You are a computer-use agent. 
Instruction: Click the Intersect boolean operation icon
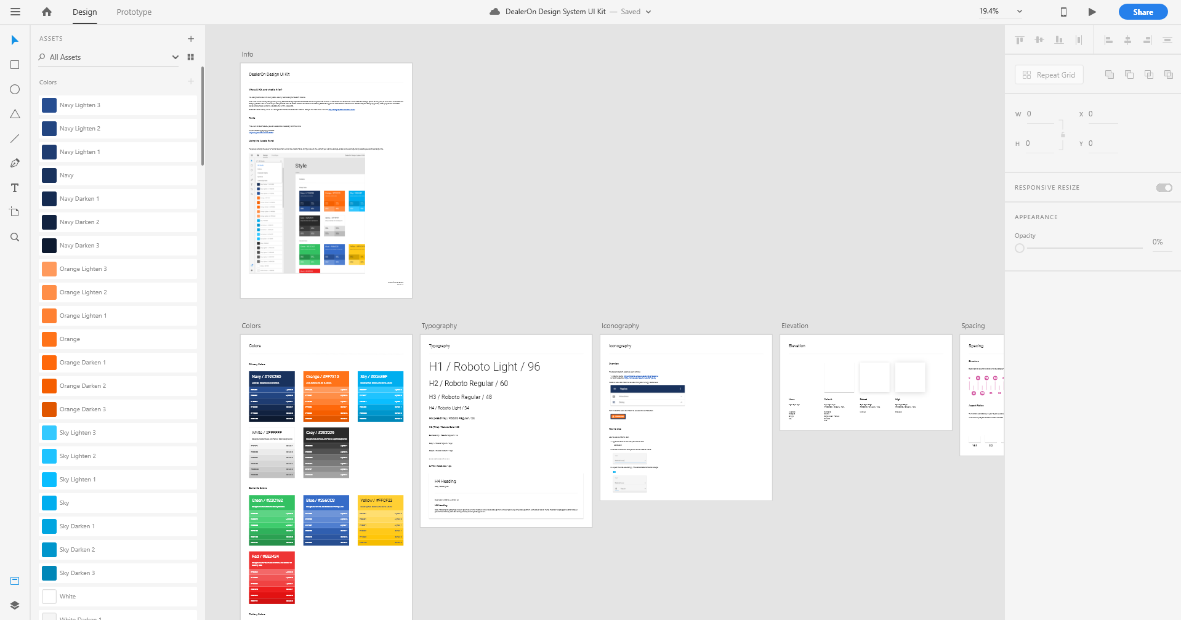tap(1149, 74)
